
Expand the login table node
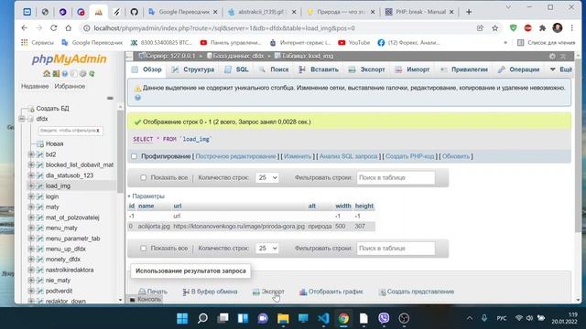pyautogui.click(x=31, y=196)
